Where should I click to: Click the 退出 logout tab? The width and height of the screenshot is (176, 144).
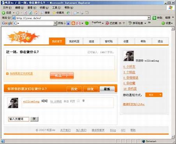(160, 41)
